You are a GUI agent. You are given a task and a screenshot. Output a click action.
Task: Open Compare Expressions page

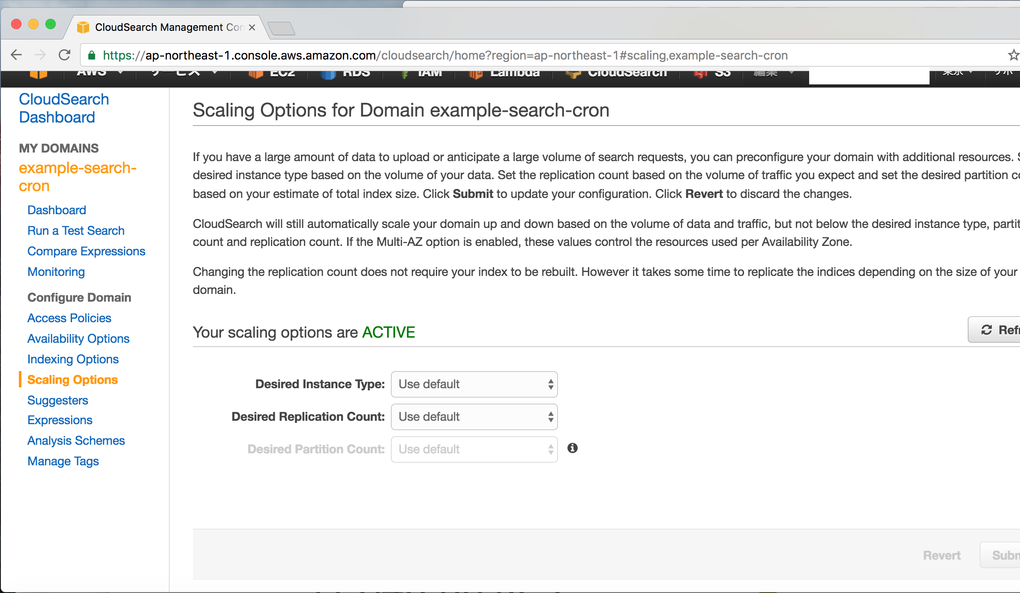[x=86, y=251]
